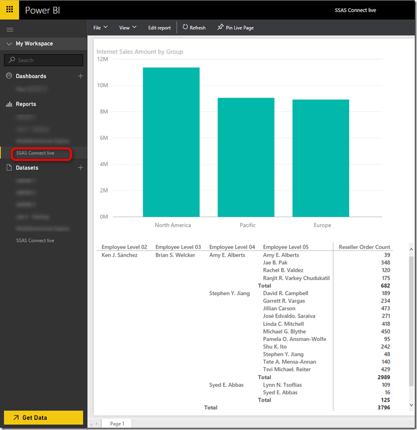Click Lynn N. Tsoflias row
Screen dimensions: 417x430
point(282,385)
